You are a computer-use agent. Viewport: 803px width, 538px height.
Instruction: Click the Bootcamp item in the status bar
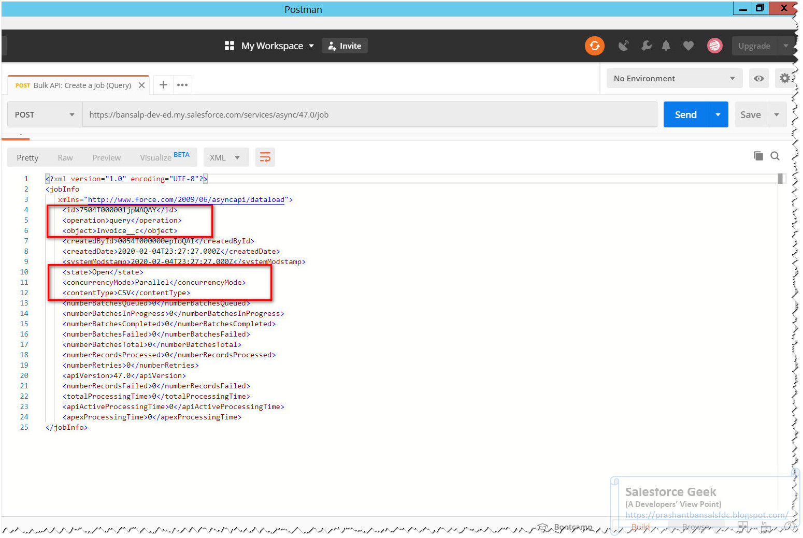[566, 527]
